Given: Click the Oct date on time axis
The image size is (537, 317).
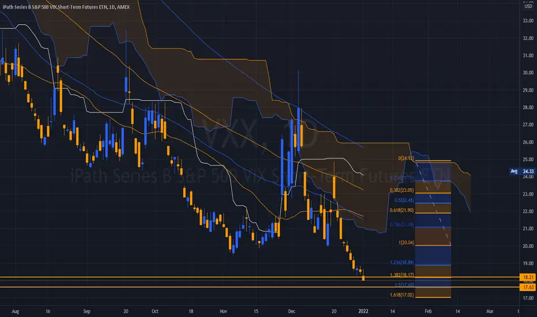Looking at the screenshot, I should click(x=155, y=311).
